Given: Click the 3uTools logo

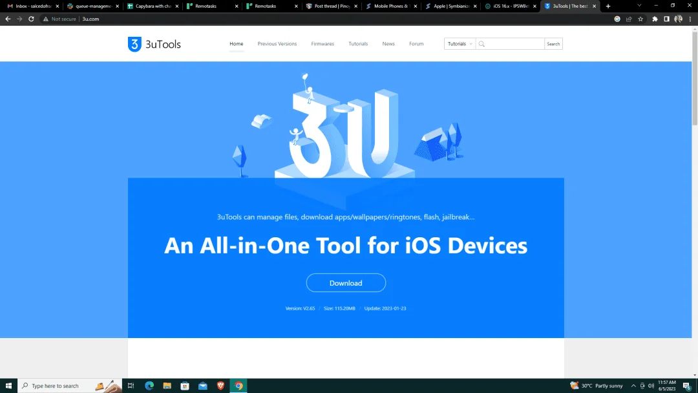Looking at the screenshot, I should point(154,44).
